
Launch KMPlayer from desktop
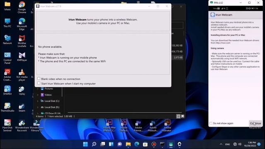click(22, 57)
